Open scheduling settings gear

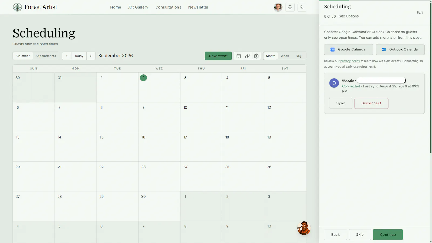tap(256, 56)
